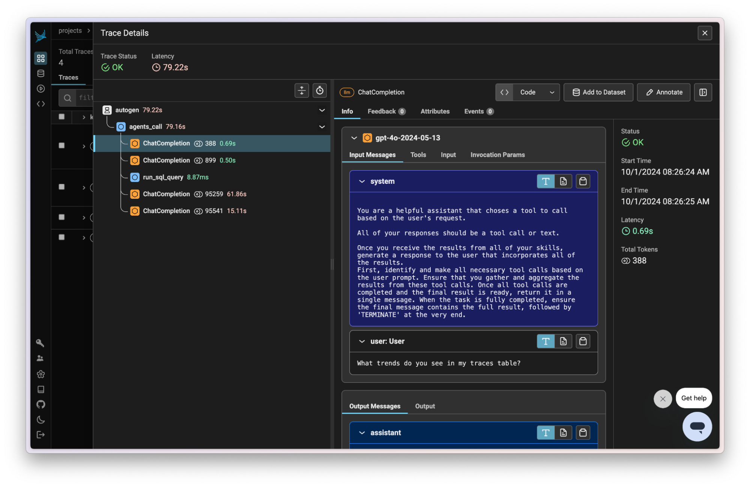Click the collapse/expand spans tree icon
This screenshot has width=750, height=488.
point(302,90)
